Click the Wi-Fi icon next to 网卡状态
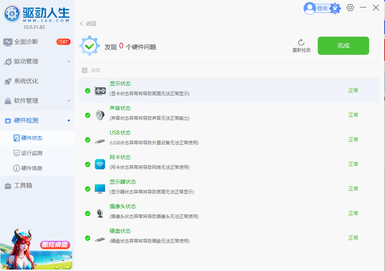The height and width of the screenshot is (271, 385). coord(99,164)
